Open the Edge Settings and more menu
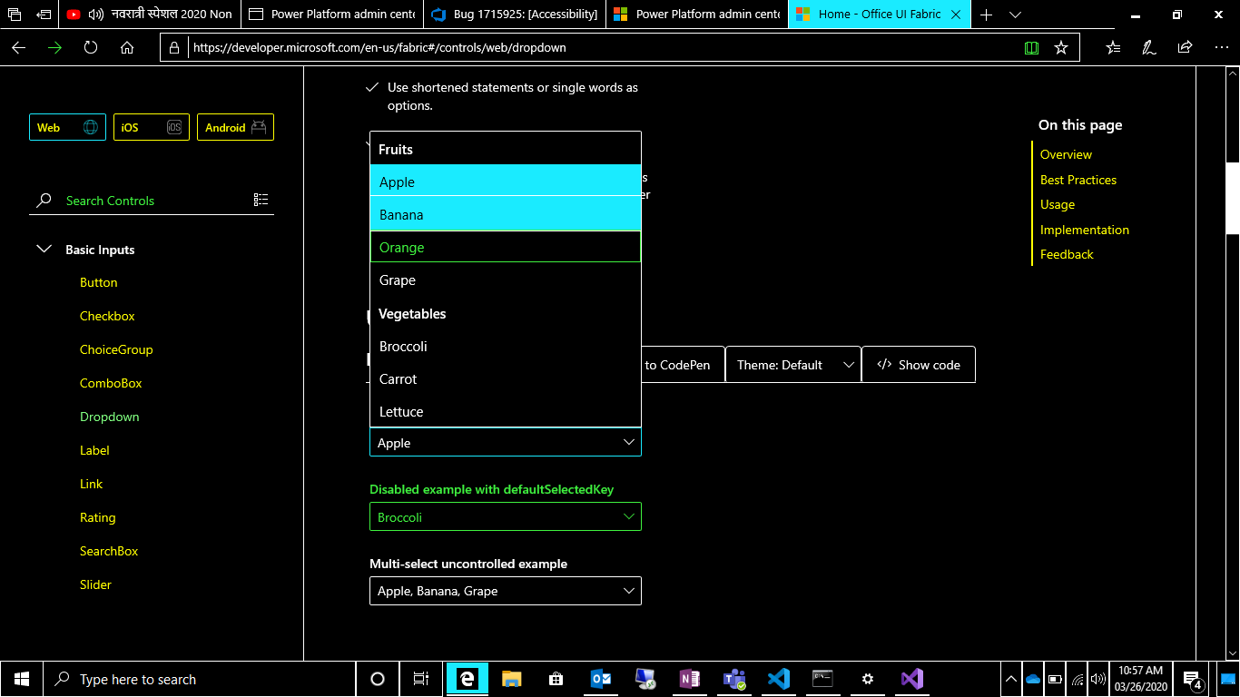 tap(1221, 47)
